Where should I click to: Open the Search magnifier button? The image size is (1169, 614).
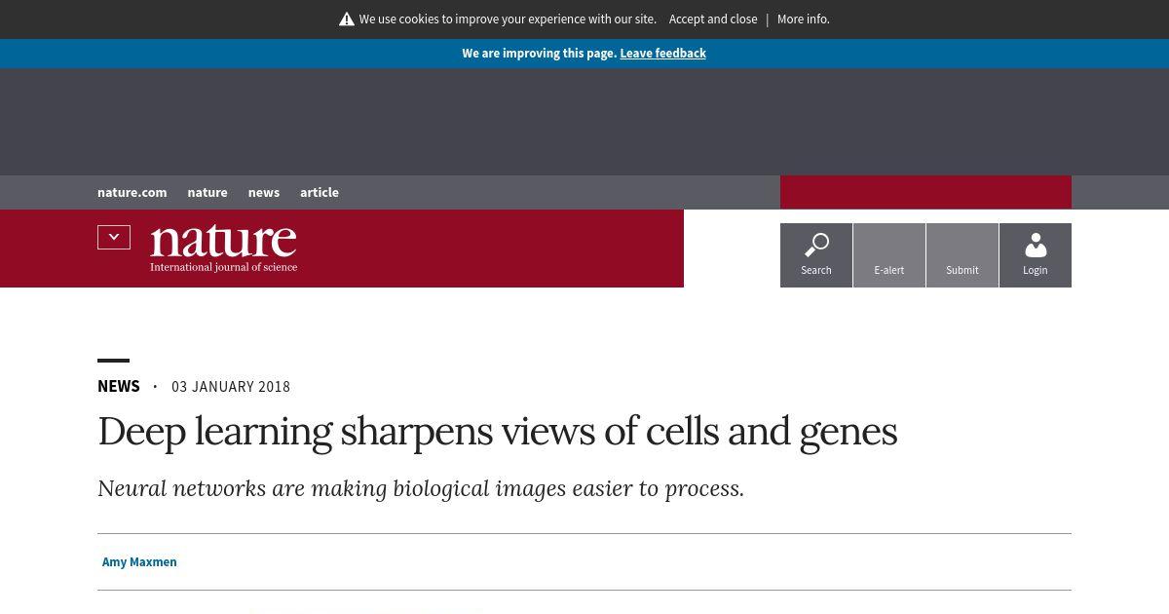coord(816,255)
